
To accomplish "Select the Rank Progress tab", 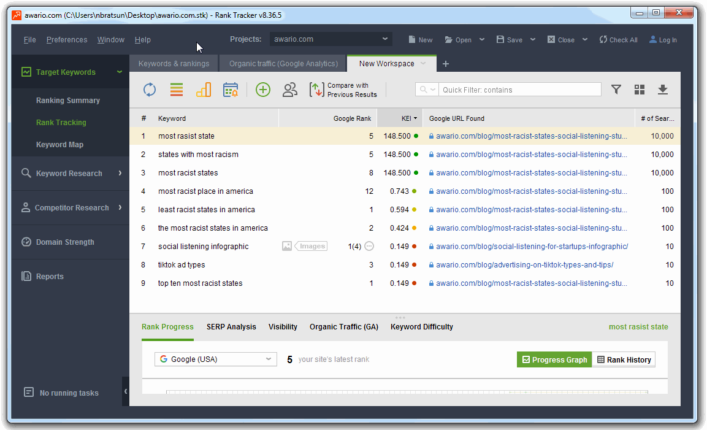I will coord(167,327).
